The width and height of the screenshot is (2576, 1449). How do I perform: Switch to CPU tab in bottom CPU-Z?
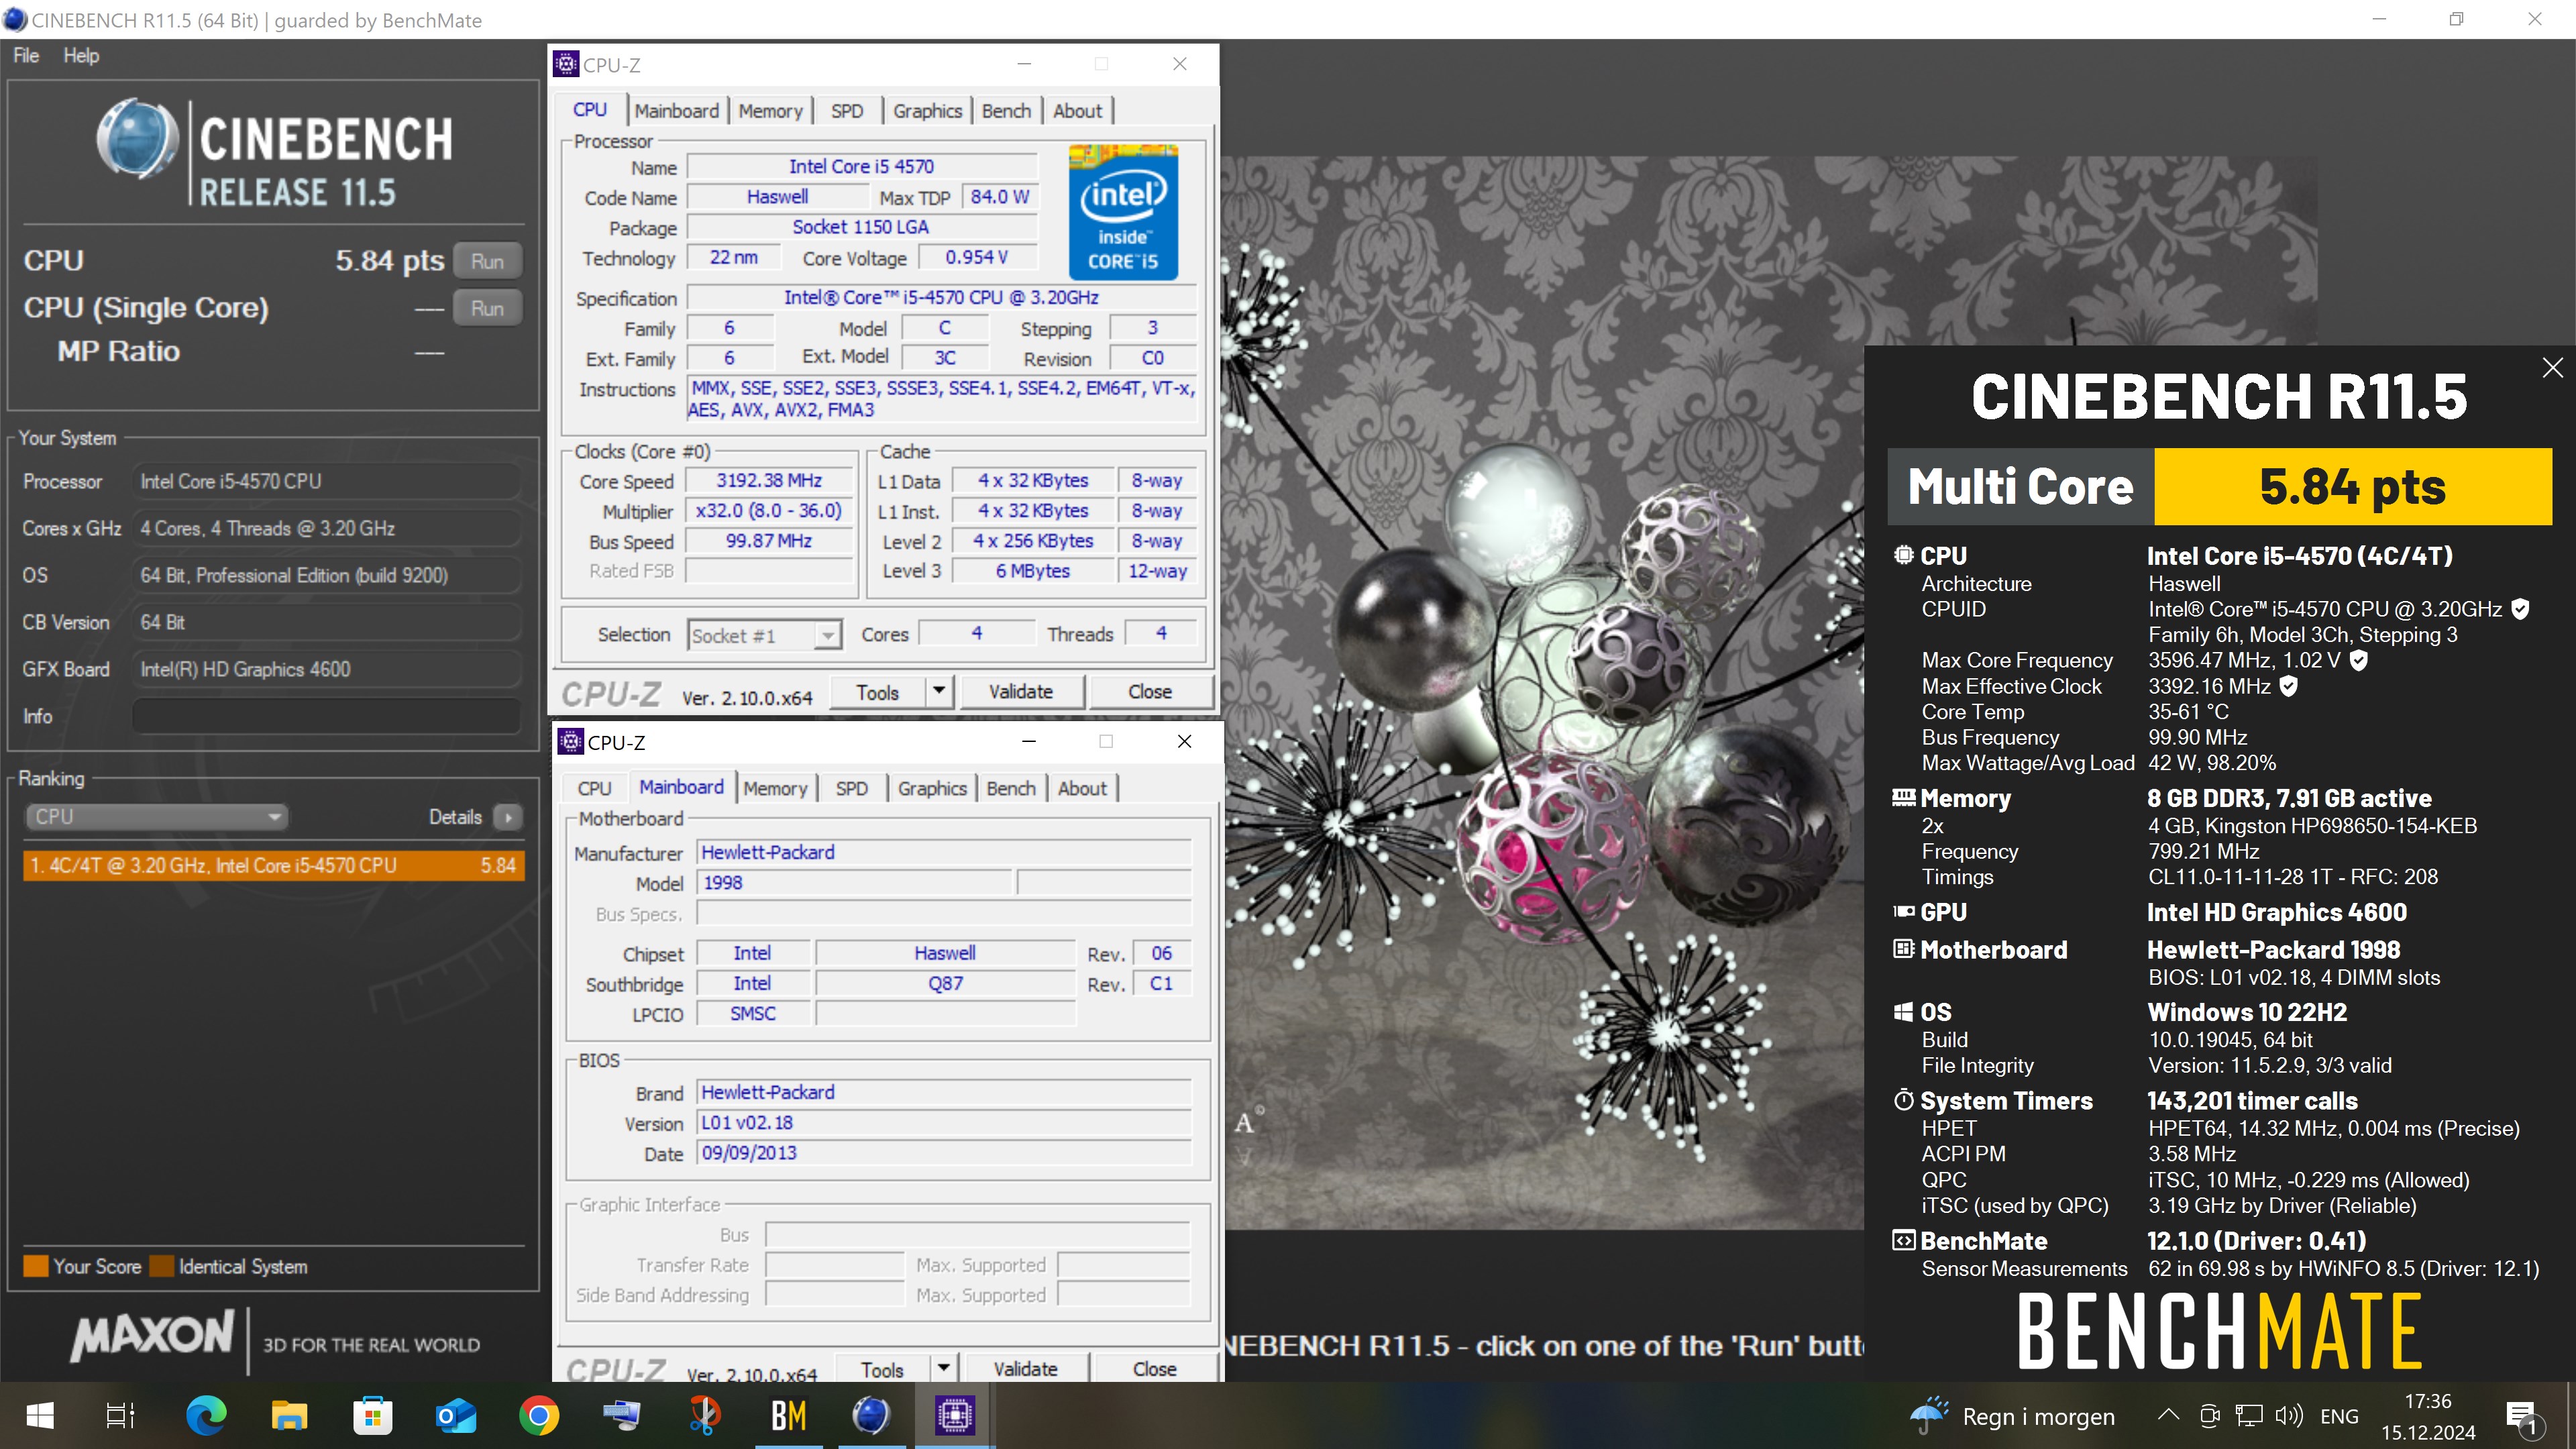[x=594, y=789]
